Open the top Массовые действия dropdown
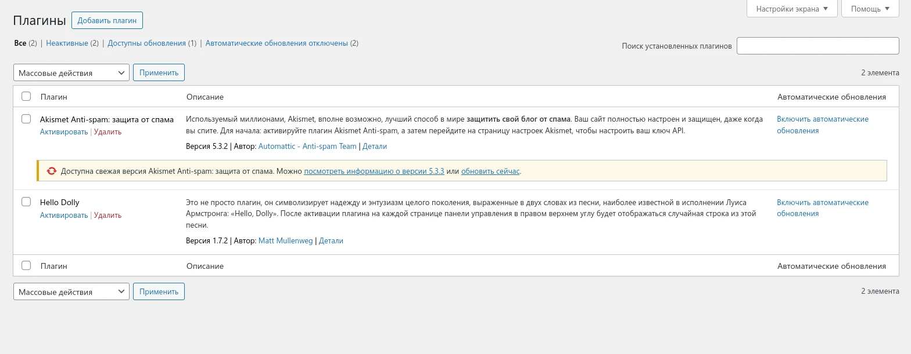The width and height of the screenshot is (911, 354). (71, 72)
